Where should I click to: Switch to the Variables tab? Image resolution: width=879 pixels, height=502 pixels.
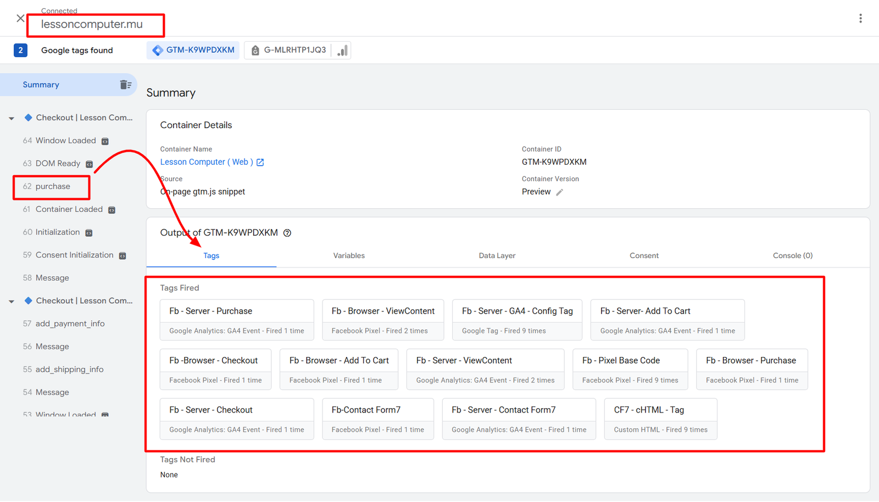pyautogui.click(x=349, y=255)
